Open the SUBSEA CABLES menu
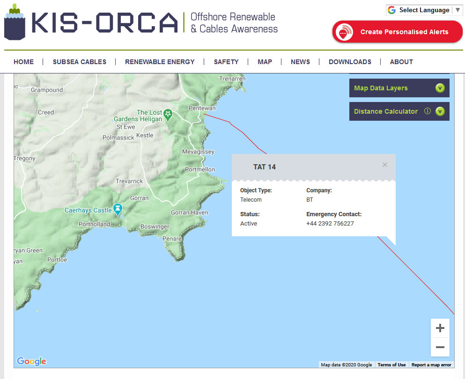 tap(80, 62)
